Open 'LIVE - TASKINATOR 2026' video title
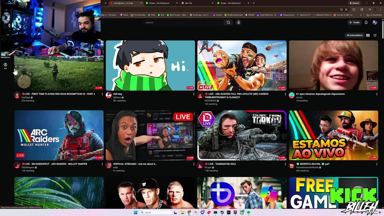Screen dimensions: 384x216 [x=220, y=164]
